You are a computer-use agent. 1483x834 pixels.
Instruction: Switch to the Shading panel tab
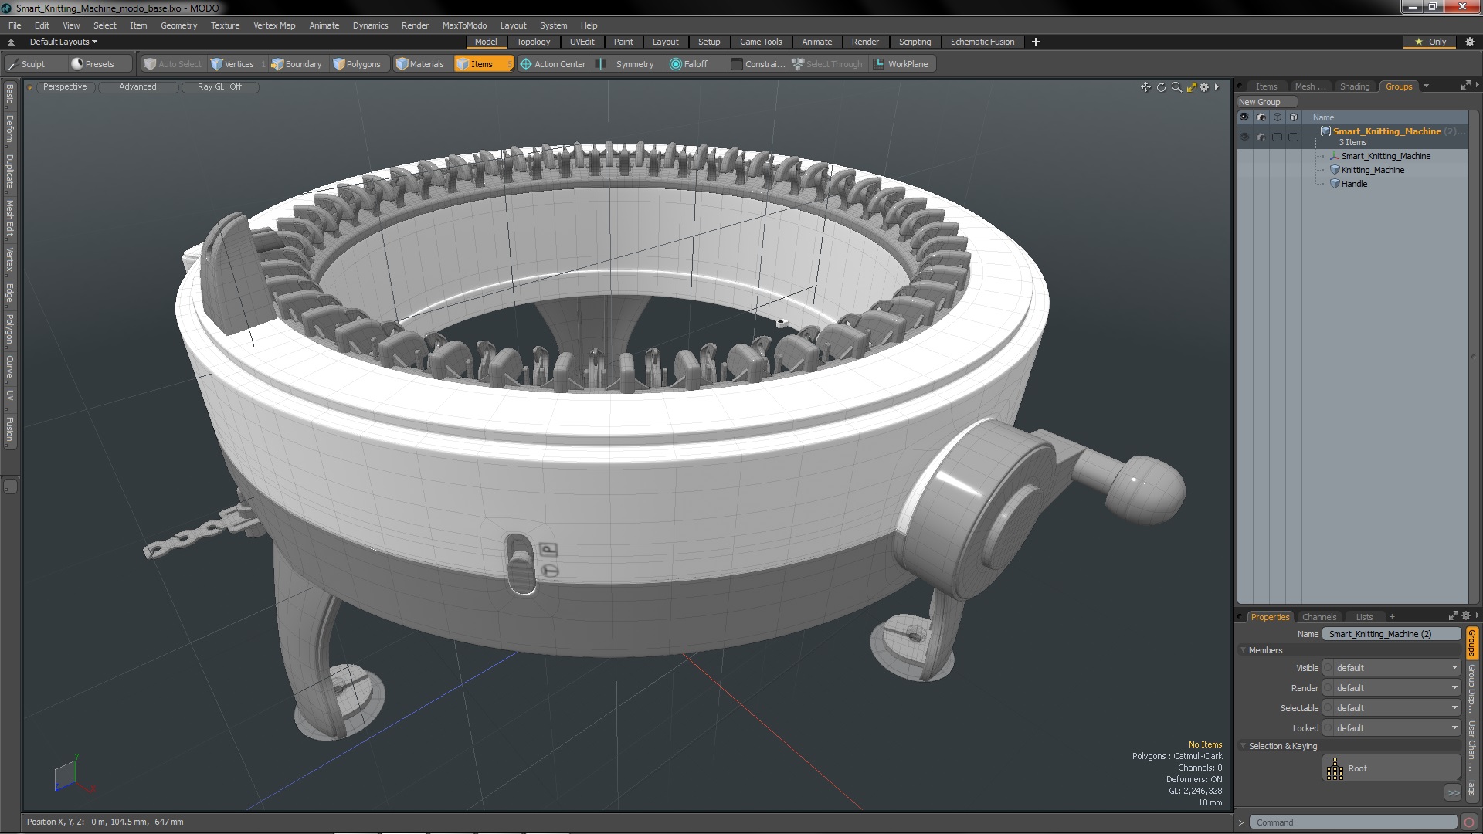[x=1354, y=86]
